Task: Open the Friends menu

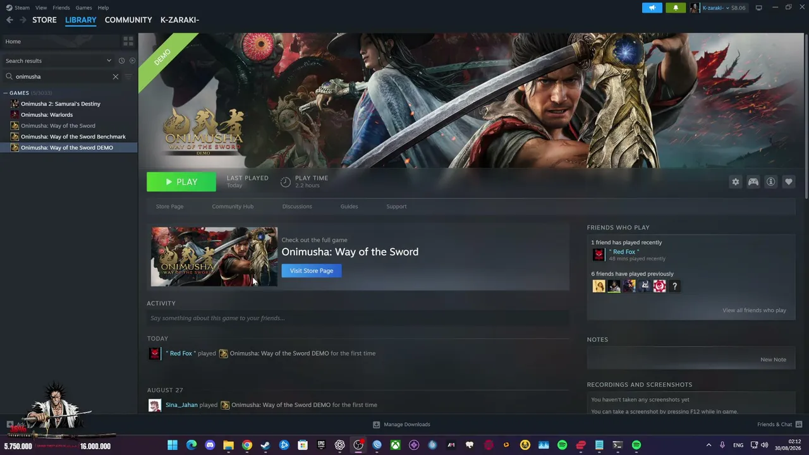Action: (61, 8)
